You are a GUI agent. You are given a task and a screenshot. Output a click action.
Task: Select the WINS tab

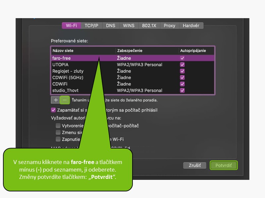tap(129, 26)
